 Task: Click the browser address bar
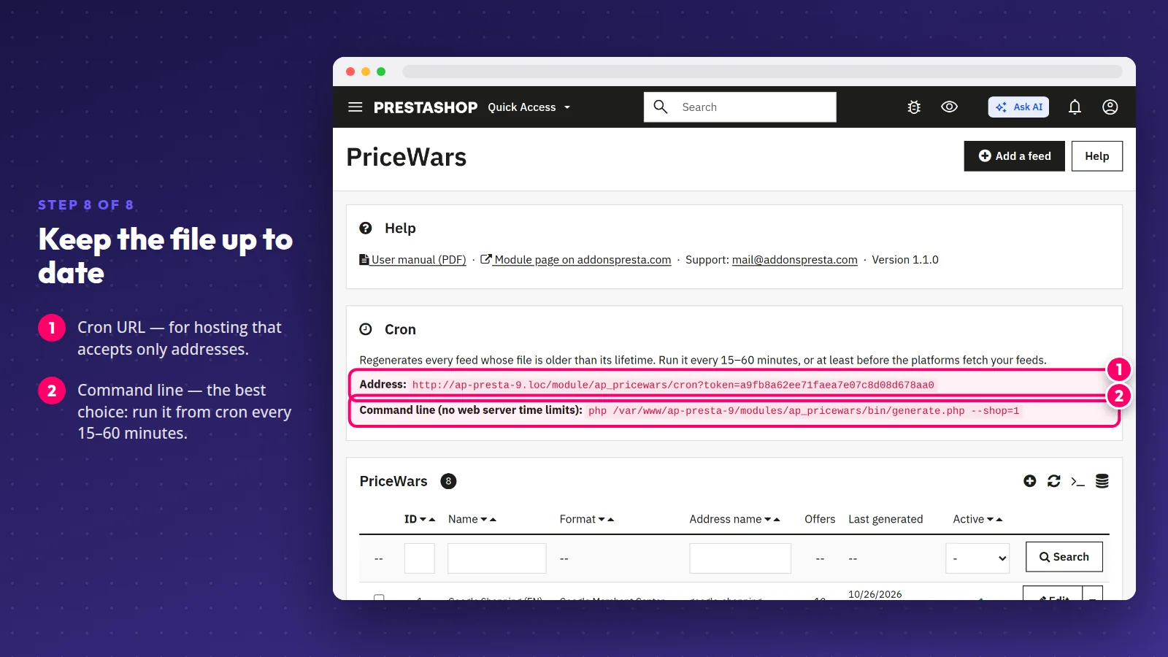[x=762, y=72]
